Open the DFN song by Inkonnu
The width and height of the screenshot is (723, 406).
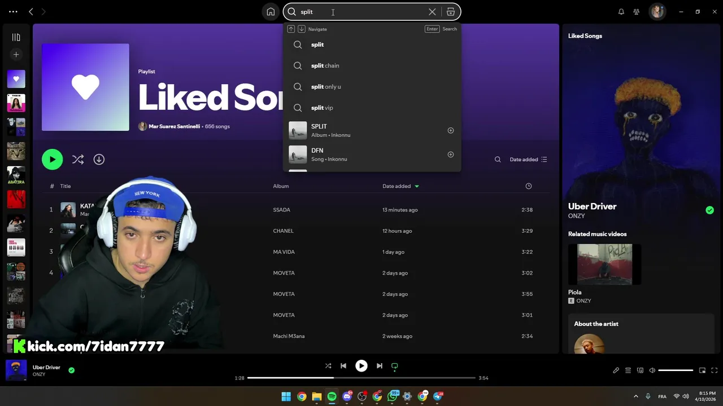tap(372, 155)
